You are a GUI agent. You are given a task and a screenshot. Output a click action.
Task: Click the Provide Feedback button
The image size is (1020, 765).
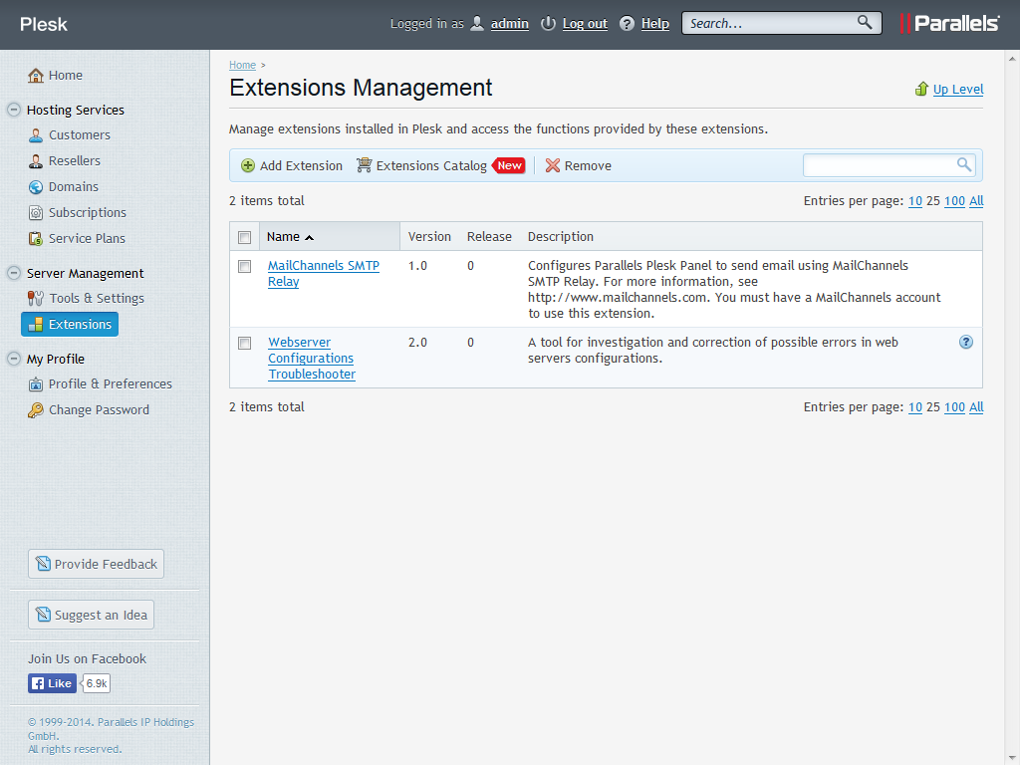coord(97,564)
